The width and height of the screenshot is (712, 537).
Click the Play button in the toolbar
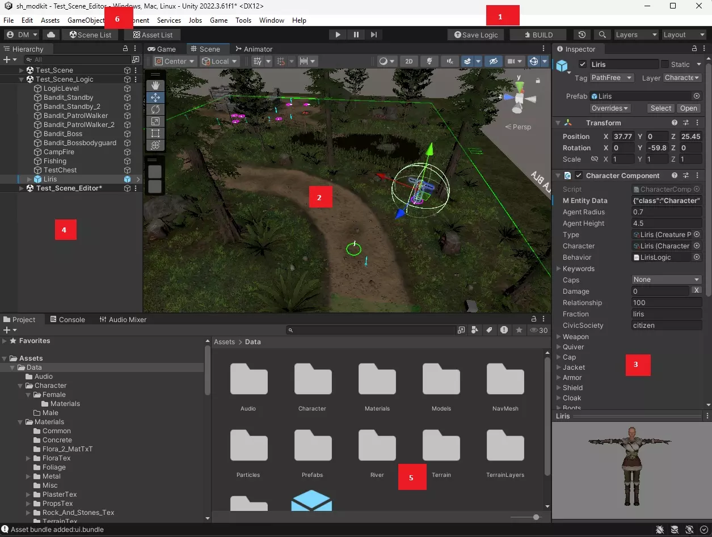click(338, 35)
